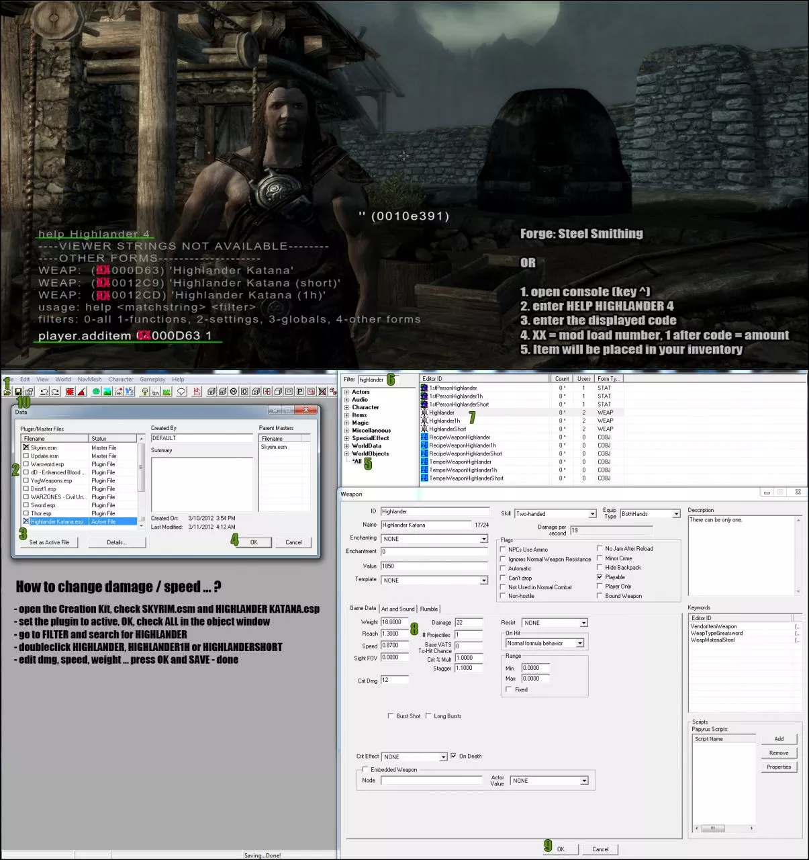Toggle the red snap-to-grid icon
The height and width of the screenshot is (860, 809).
[x=70, y=392]
